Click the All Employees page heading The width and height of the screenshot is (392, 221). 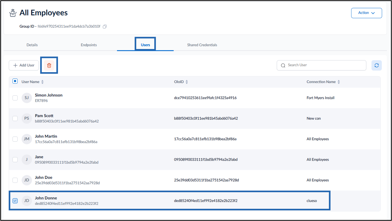point(44,13)
